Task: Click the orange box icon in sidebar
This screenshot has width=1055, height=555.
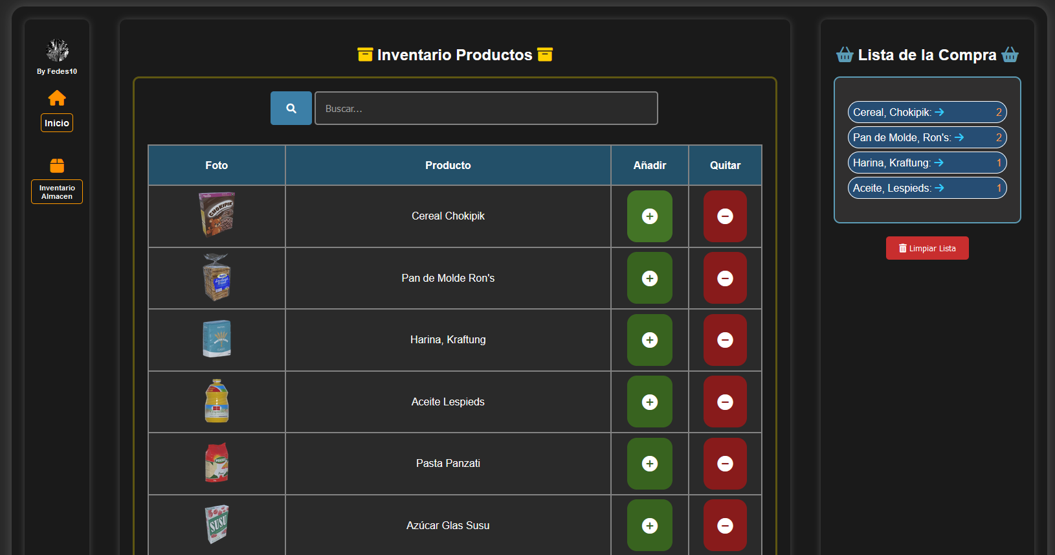Action: (57, 165)
